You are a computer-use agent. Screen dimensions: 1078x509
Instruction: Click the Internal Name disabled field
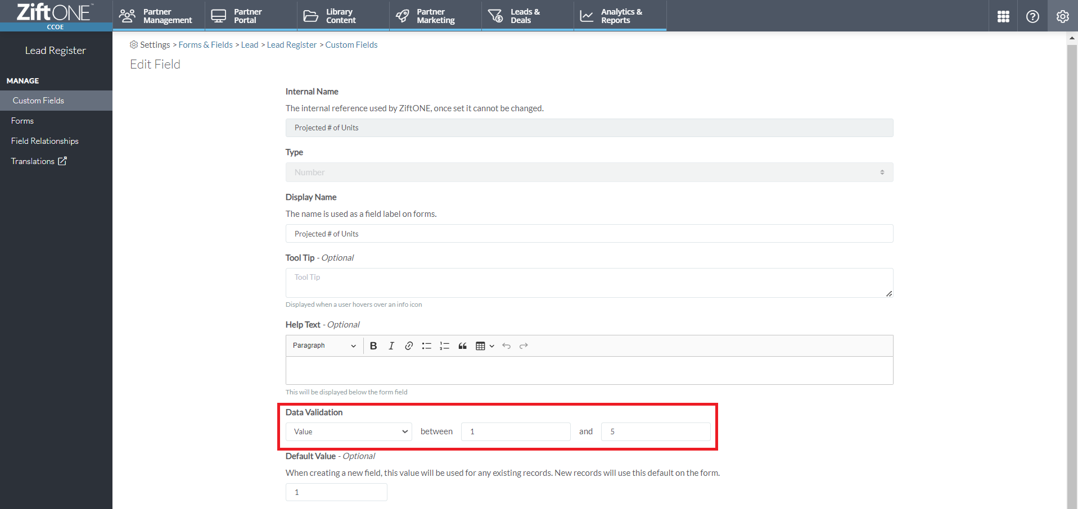[x=589, y=128]
